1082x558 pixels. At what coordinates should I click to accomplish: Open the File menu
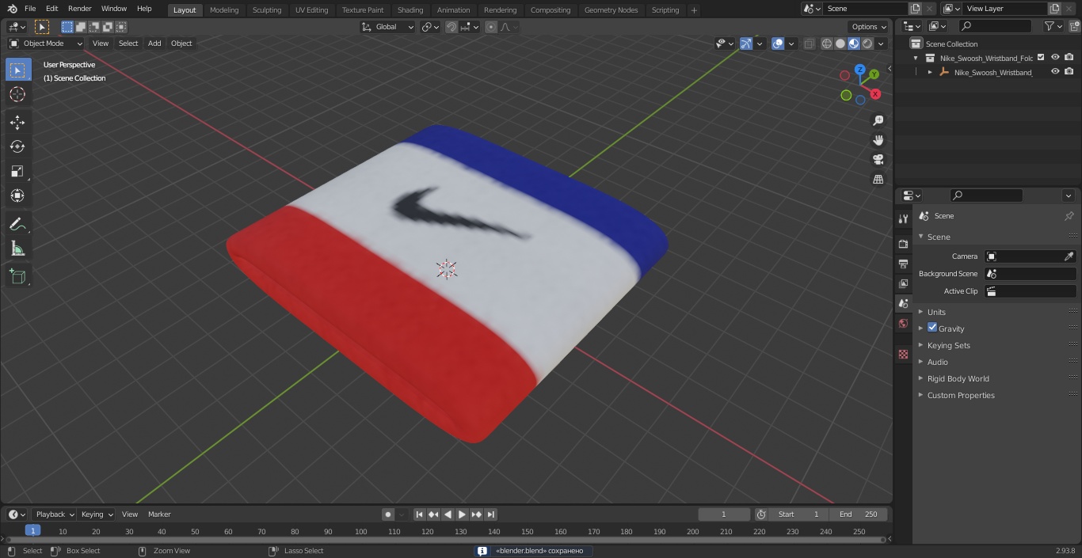[30, 9]
